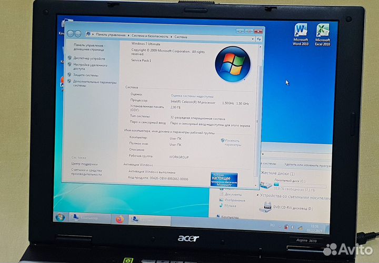Open Microsoft Excel 2010 desktop shortcut
The image size is (379, 263).
pyautogui.click(x=322, y=33)
